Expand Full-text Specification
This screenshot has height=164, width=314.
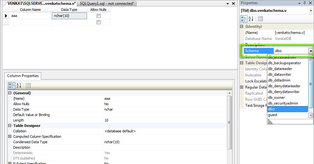[x=10, y=163]
